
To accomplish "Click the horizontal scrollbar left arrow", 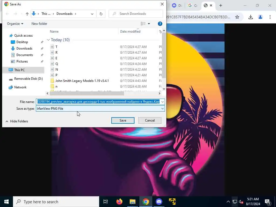I will 47,93.
